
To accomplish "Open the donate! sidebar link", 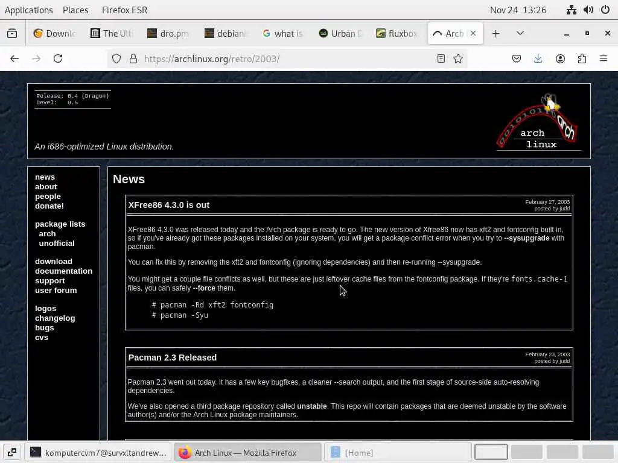I will tap(49, 206).
